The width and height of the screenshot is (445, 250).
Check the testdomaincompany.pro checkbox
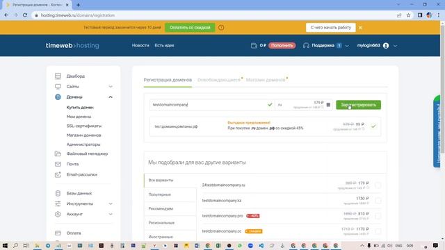tap(378, 216)
